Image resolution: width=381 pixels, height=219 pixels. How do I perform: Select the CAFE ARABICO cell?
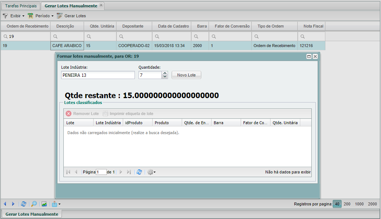tap(67, 46)
